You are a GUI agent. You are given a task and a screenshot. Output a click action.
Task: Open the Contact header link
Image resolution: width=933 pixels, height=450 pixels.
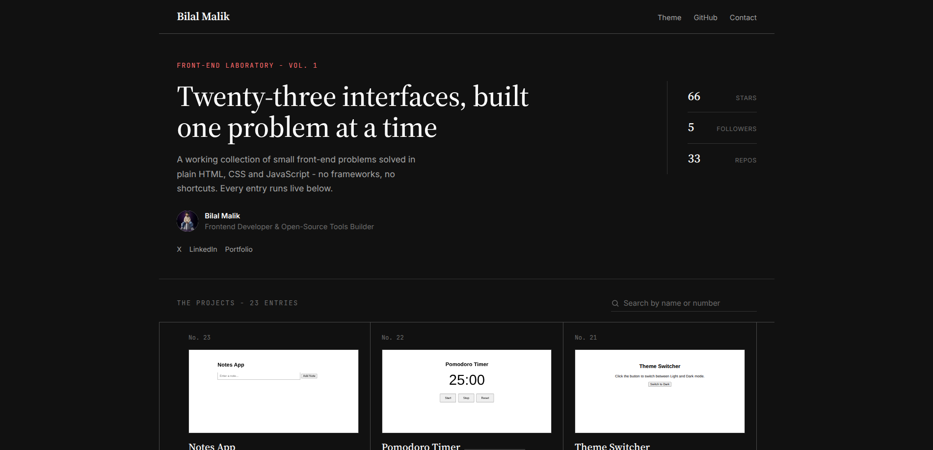point(743,18)
